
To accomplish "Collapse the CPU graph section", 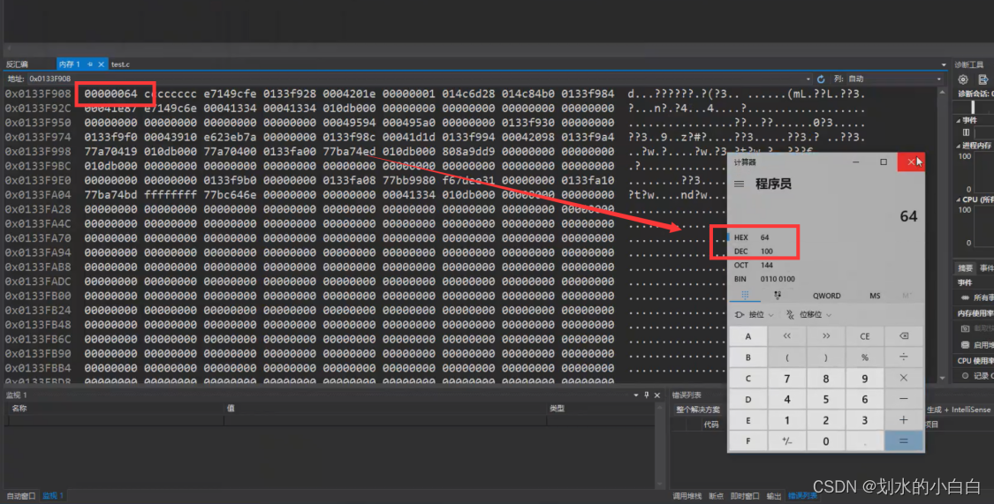I will [x=958, y=199].
